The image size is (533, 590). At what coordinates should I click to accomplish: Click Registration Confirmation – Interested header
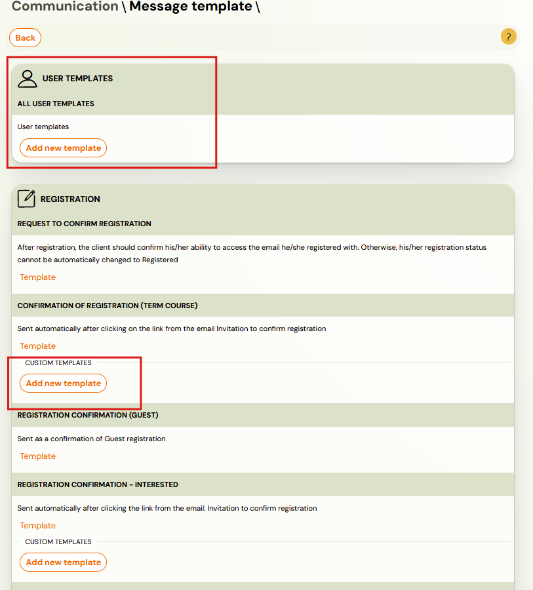click(x=98, y=484)
